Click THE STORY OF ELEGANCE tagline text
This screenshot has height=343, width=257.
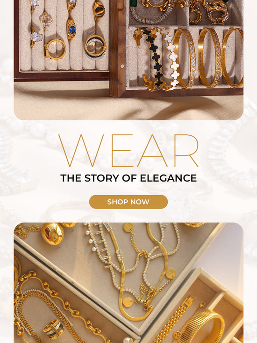(x=128, y=178)
